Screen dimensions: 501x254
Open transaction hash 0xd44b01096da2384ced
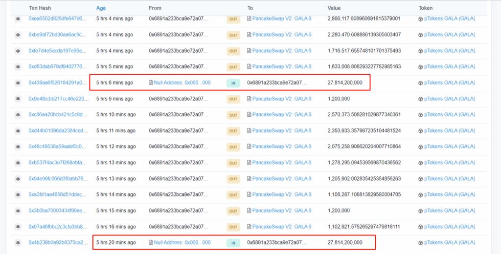coord(59,130)
